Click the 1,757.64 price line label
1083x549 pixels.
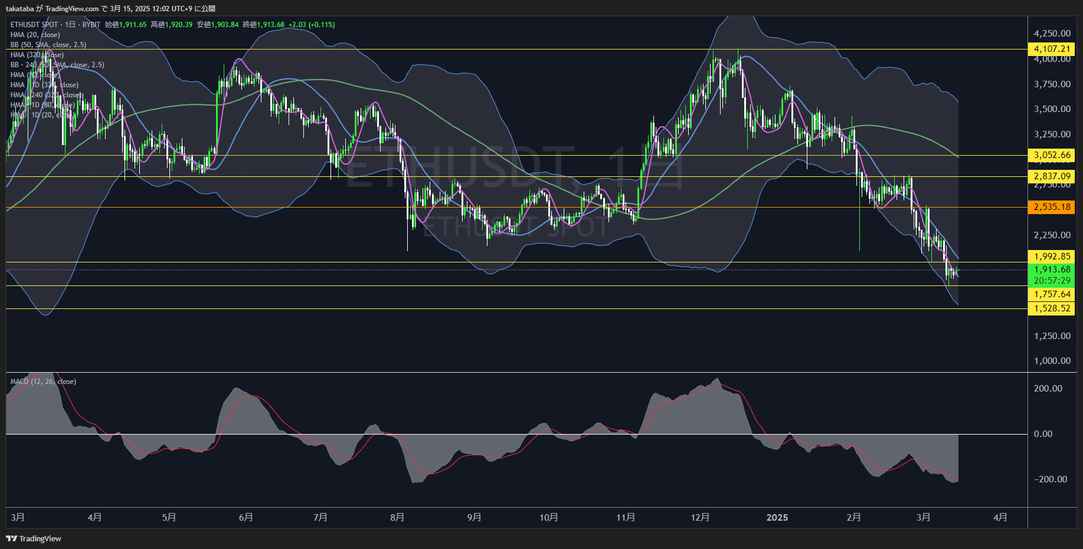(1051, 294)
